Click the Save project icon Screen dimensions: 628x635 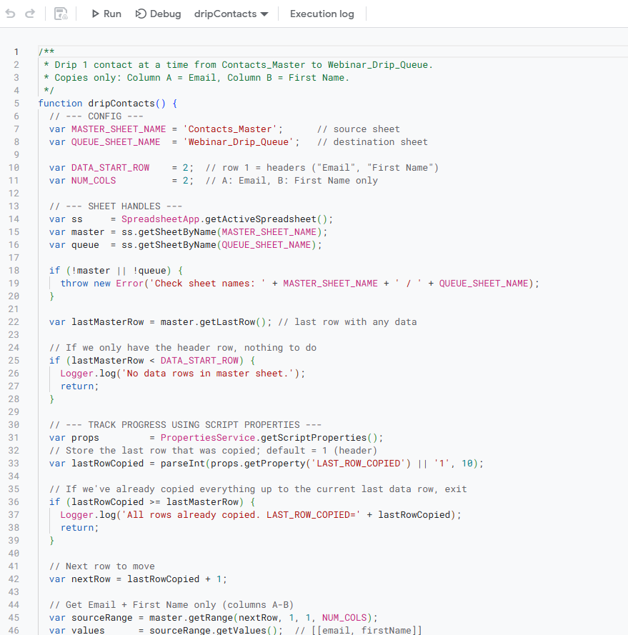pos(61,14)
